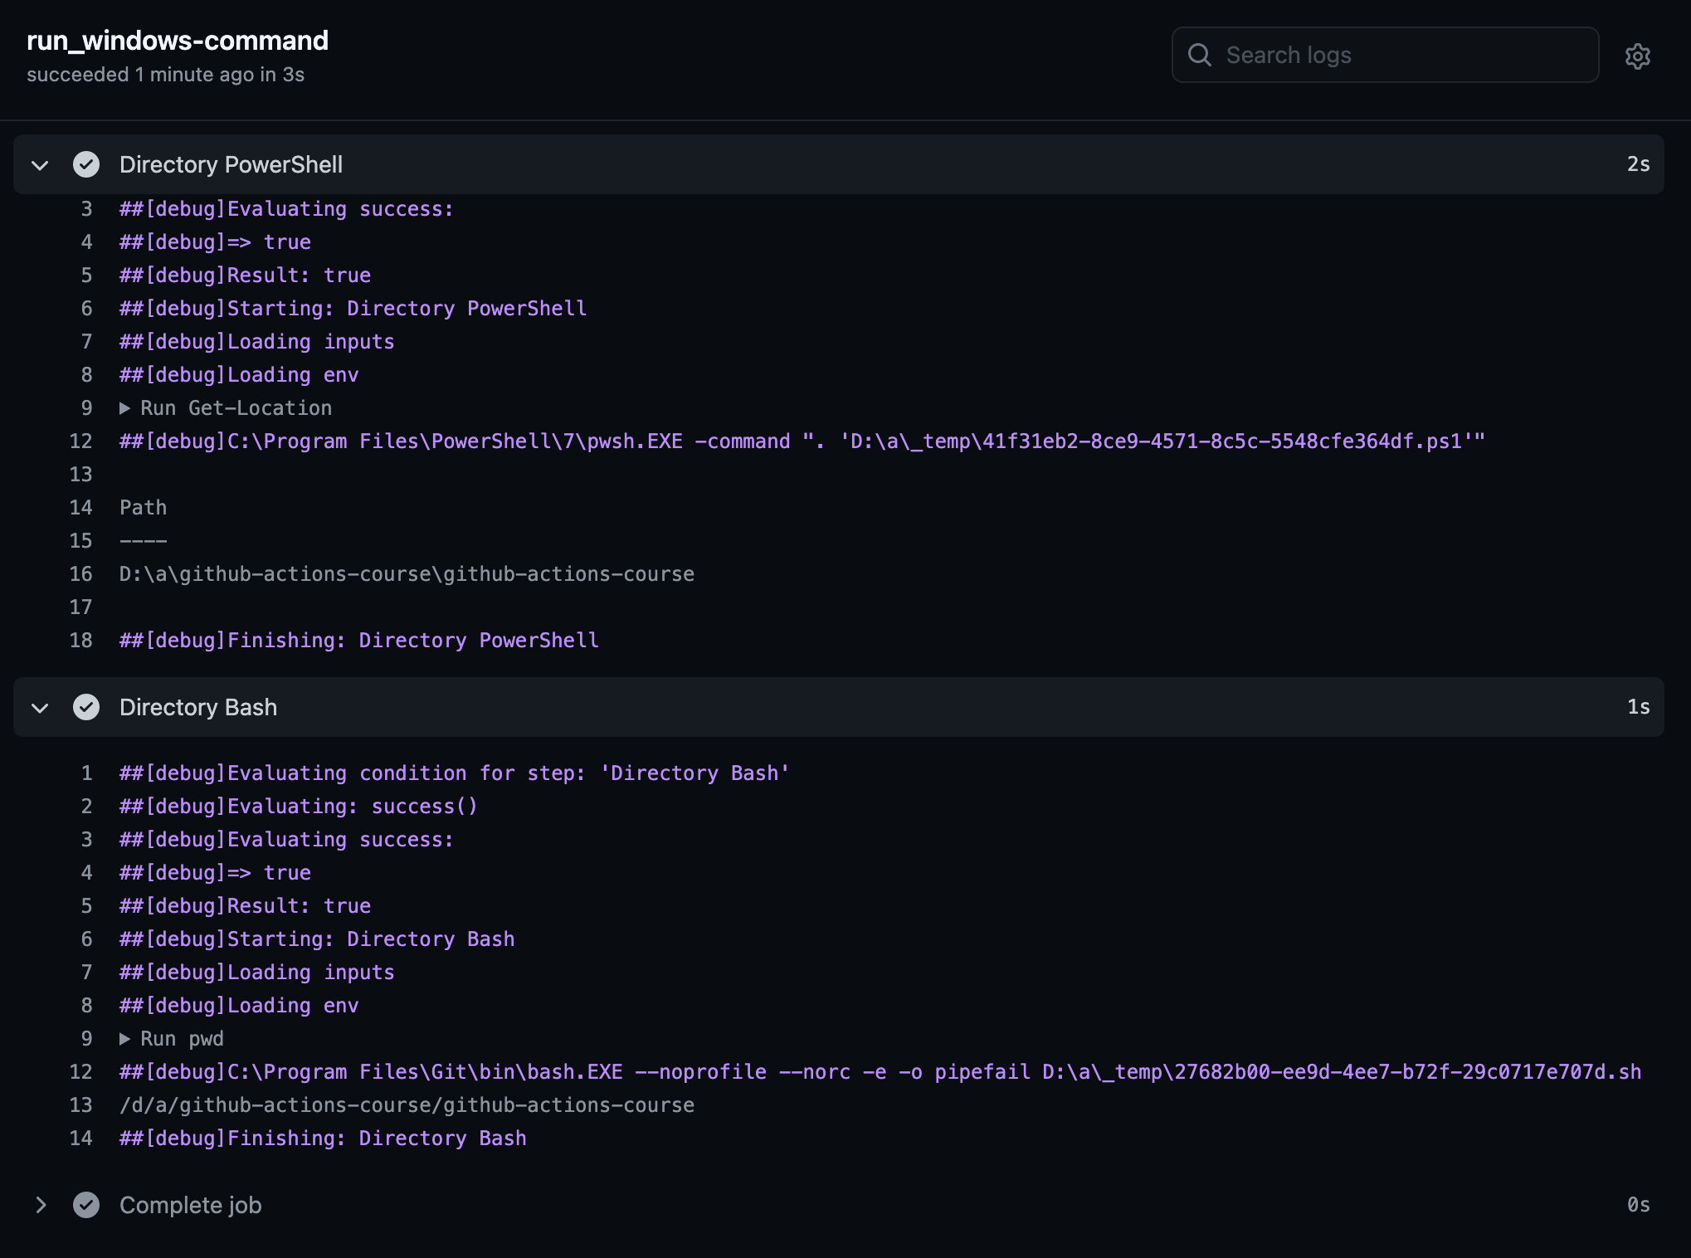Click the search magnifier icon in the logs field
Image resolution: width=1691 pixels, height=1258 pixels.
coord(1200,55)
